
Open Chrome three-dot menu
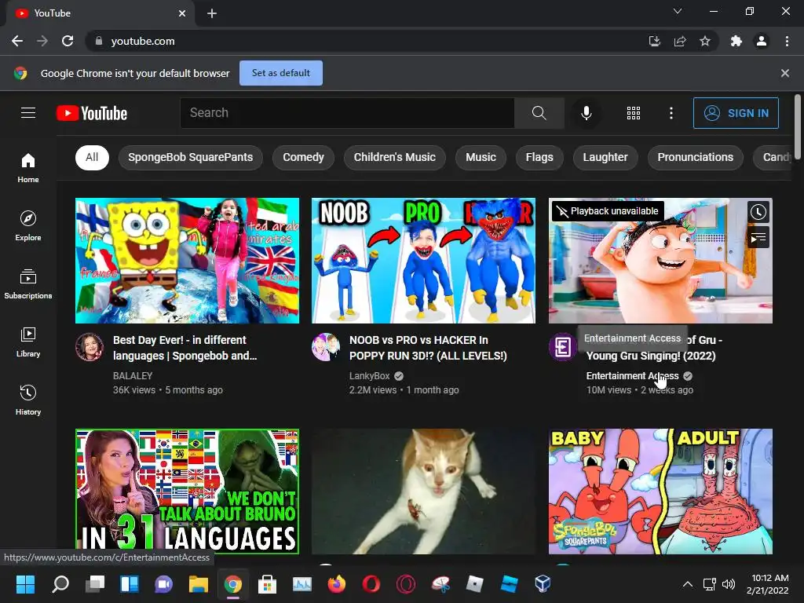pos(787,41)
